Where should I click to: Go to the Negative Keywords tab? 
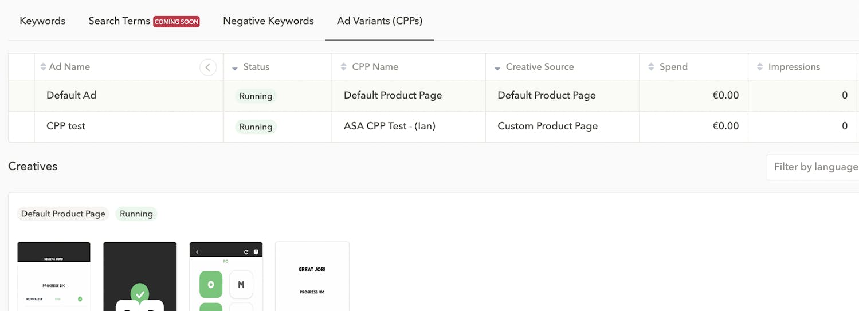[x=268, y=21]
